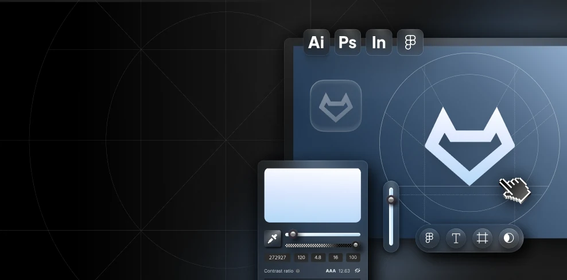Click the value field showing 4.8
This screenshot has height=280, width=567.
pos(318,258)
